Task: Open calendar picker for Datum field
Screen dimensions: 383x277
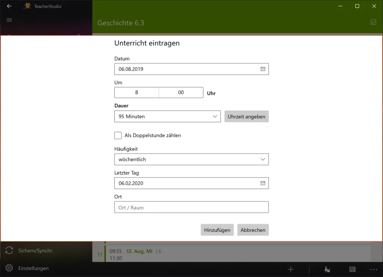Action: click(263, 69)
